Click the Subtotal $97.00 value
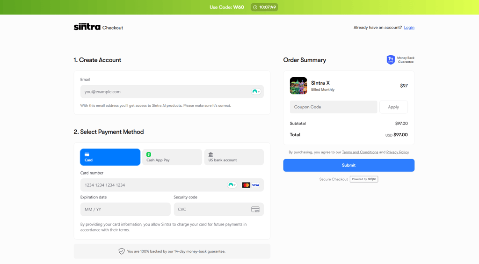The height and width of the screenshot is (264, 479). (x=401, y=124)
